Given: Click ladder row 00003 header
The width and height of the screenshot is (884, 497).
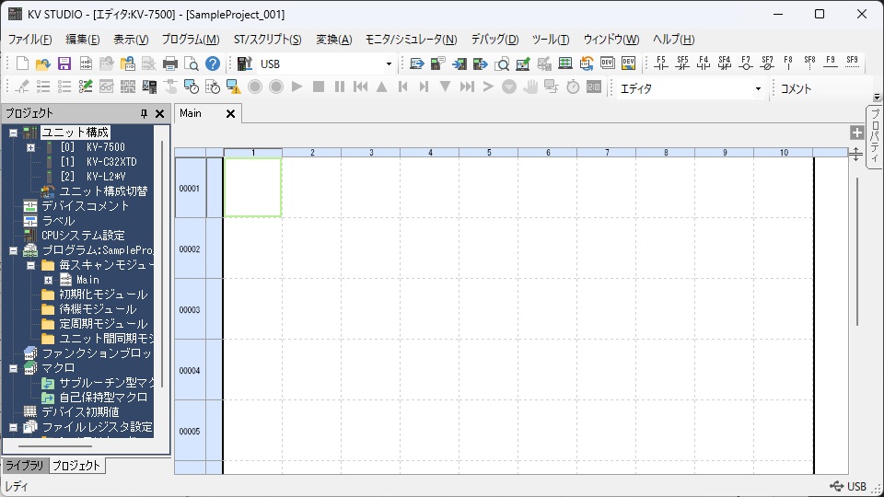Looking at the screenshot, I should tap(190, 310).
